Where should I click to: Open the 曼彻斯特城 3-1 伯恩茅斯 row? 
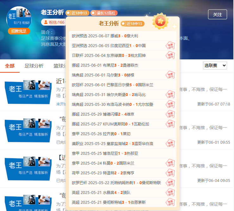tap(123, 202)
